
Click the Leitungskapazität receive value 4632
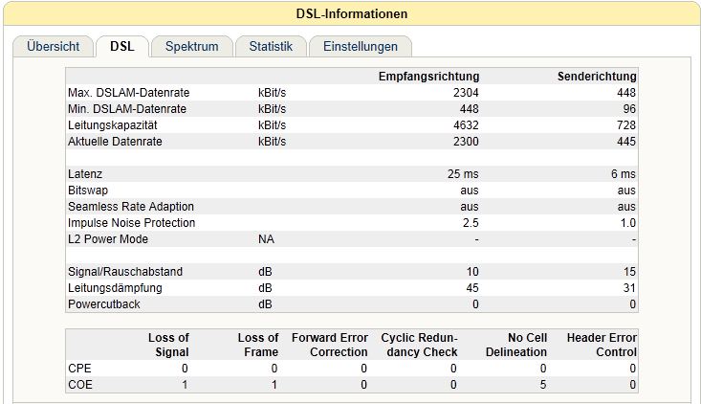(x=466, y=125)
